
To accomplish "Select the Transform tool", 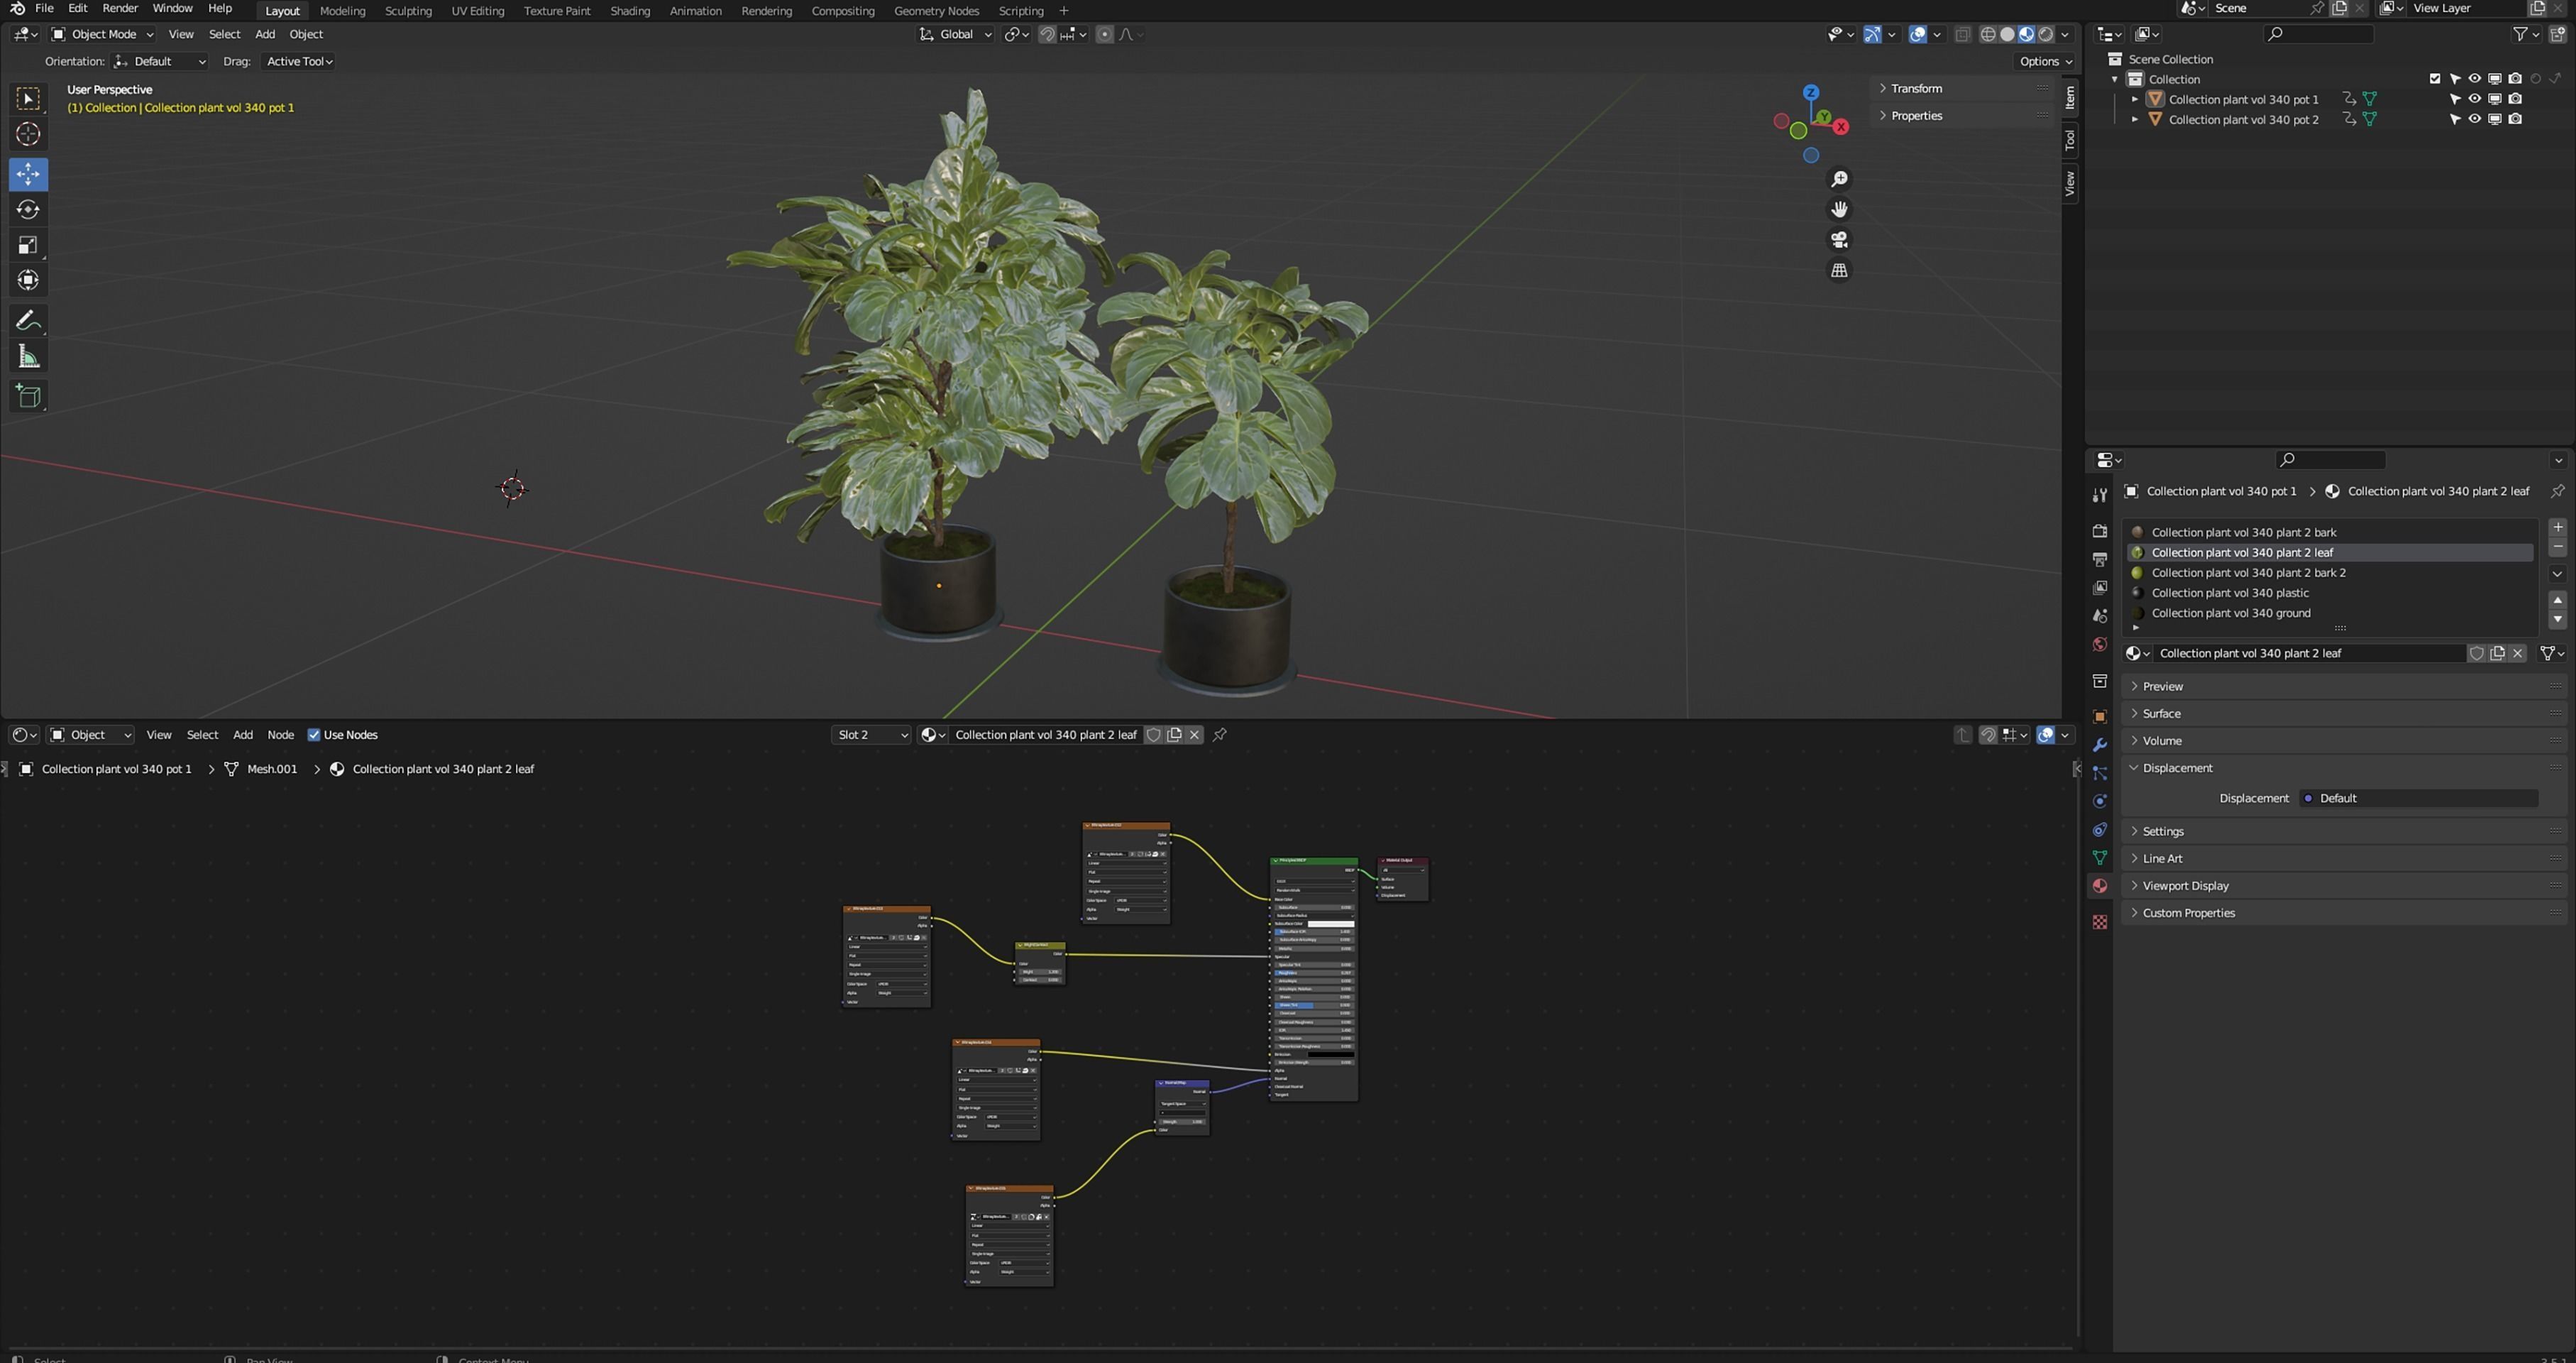I will pos(28,280).
